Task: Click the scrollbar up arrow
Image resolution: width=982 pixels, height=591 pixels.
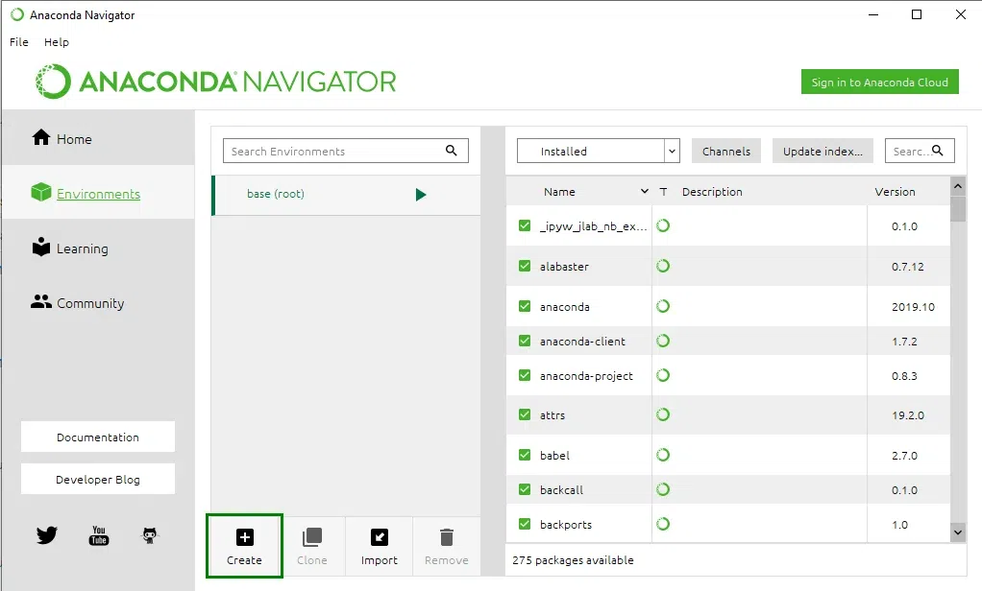Action: pyautogui.click(x=958, y=186)
